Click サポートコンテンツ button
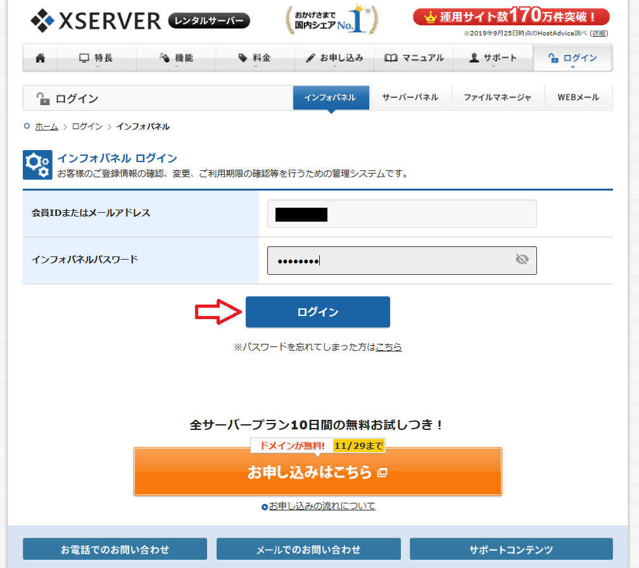The width and height of the screenshot is (639, 568). click(x=511, y=549)
